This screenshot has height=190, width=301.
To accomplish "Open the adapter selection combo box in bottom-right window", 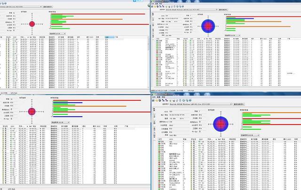I will pos(201,104).
